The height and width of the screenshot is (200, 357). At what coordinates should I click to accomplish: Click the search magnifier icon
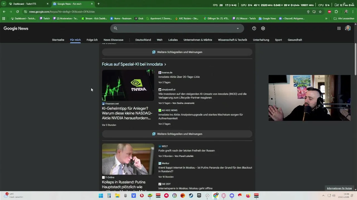(x=115, y=28)
